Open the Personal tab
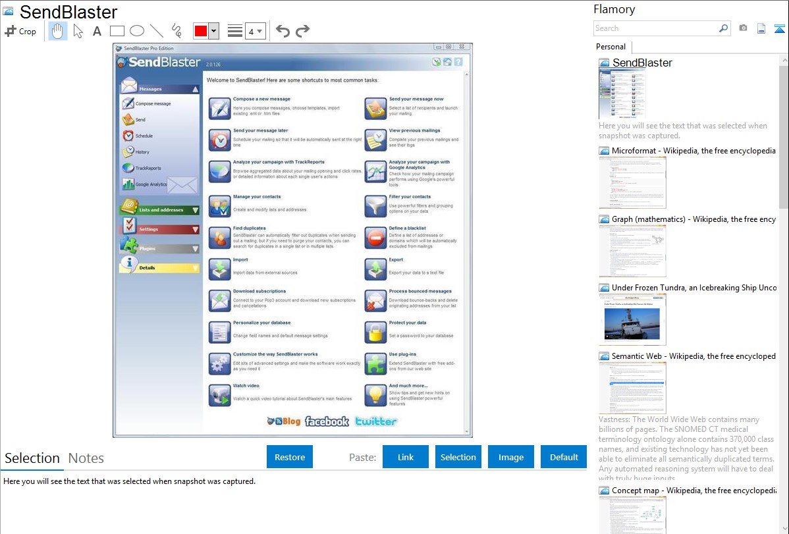Viewport: 789px width, 534px height. [611, 47]
